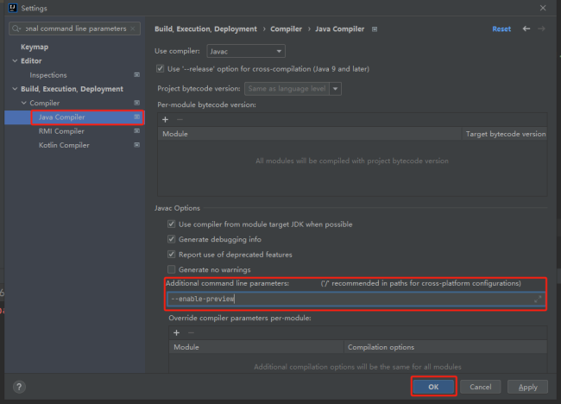561x404 pixels.
Task: Collapse the Compiler tree node
Action: [x=23, y=103]
